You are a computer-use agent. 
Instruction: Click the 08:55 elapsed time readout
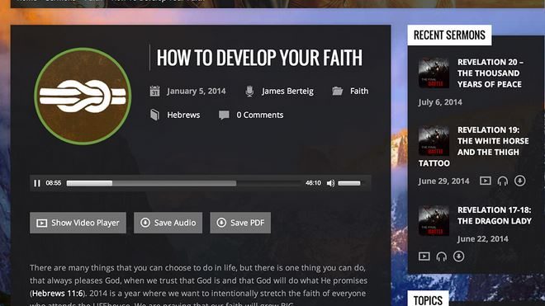[54, 183]
